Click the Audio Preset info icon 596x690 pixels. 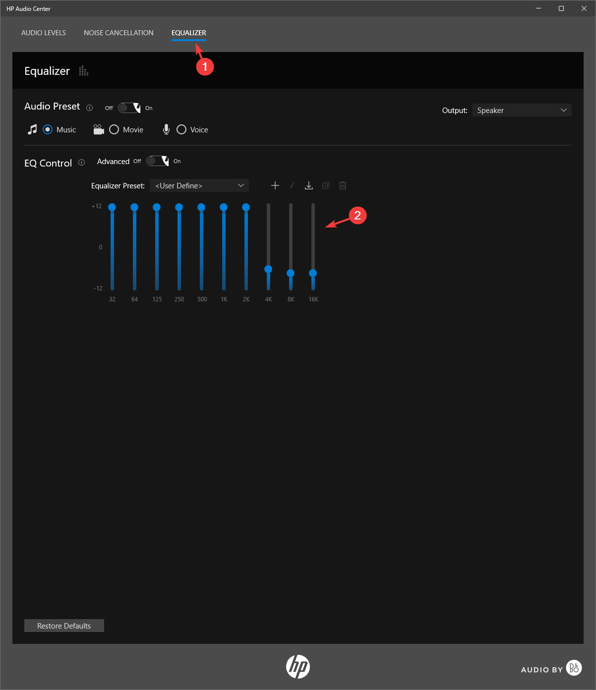click(x=90, y=108)
